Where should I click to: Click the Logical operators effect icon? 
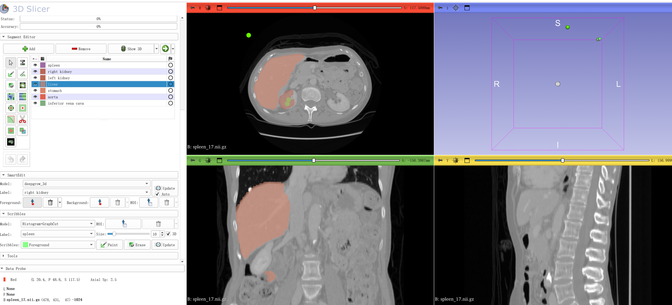click(x=22, y=131)
